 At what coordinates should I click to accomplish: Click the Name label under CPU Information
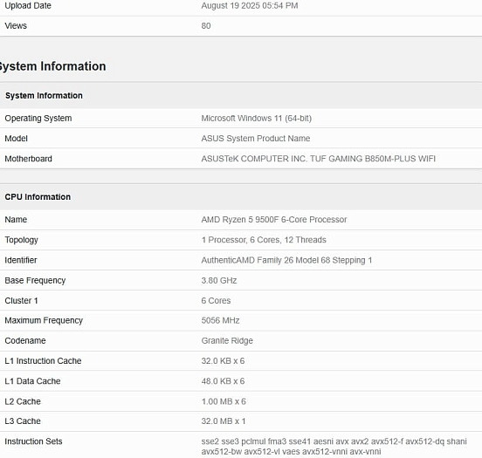[x=16, y=220]
